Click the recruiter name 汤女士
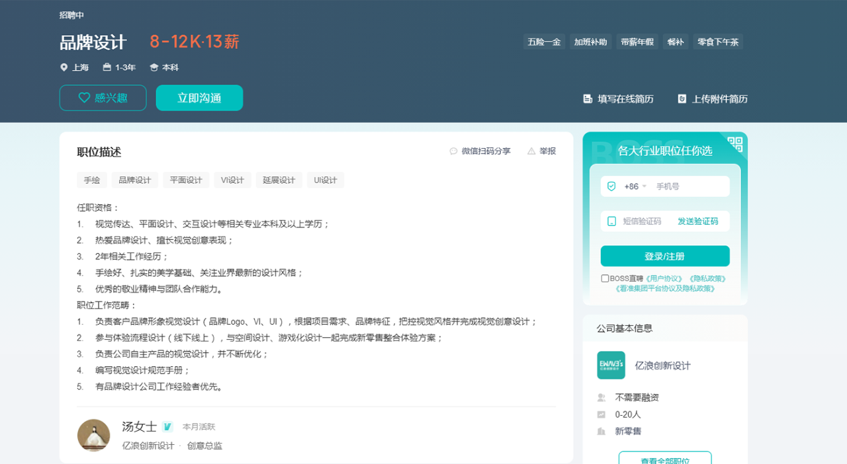This screenshot has width=847, height=464. [139, 426]
